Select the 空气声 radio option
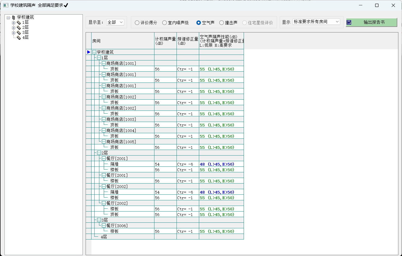Screen dimensions: 402x256 point(199,23)
